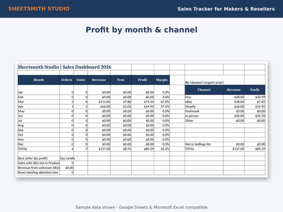Screen dimensions: 283x212
Task: Select the eBay channel row
Action: [225, 102]
